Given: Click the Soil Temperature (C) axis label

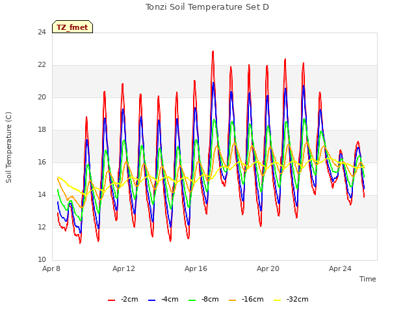Looking at the screenshot, I should pos(8,148).
